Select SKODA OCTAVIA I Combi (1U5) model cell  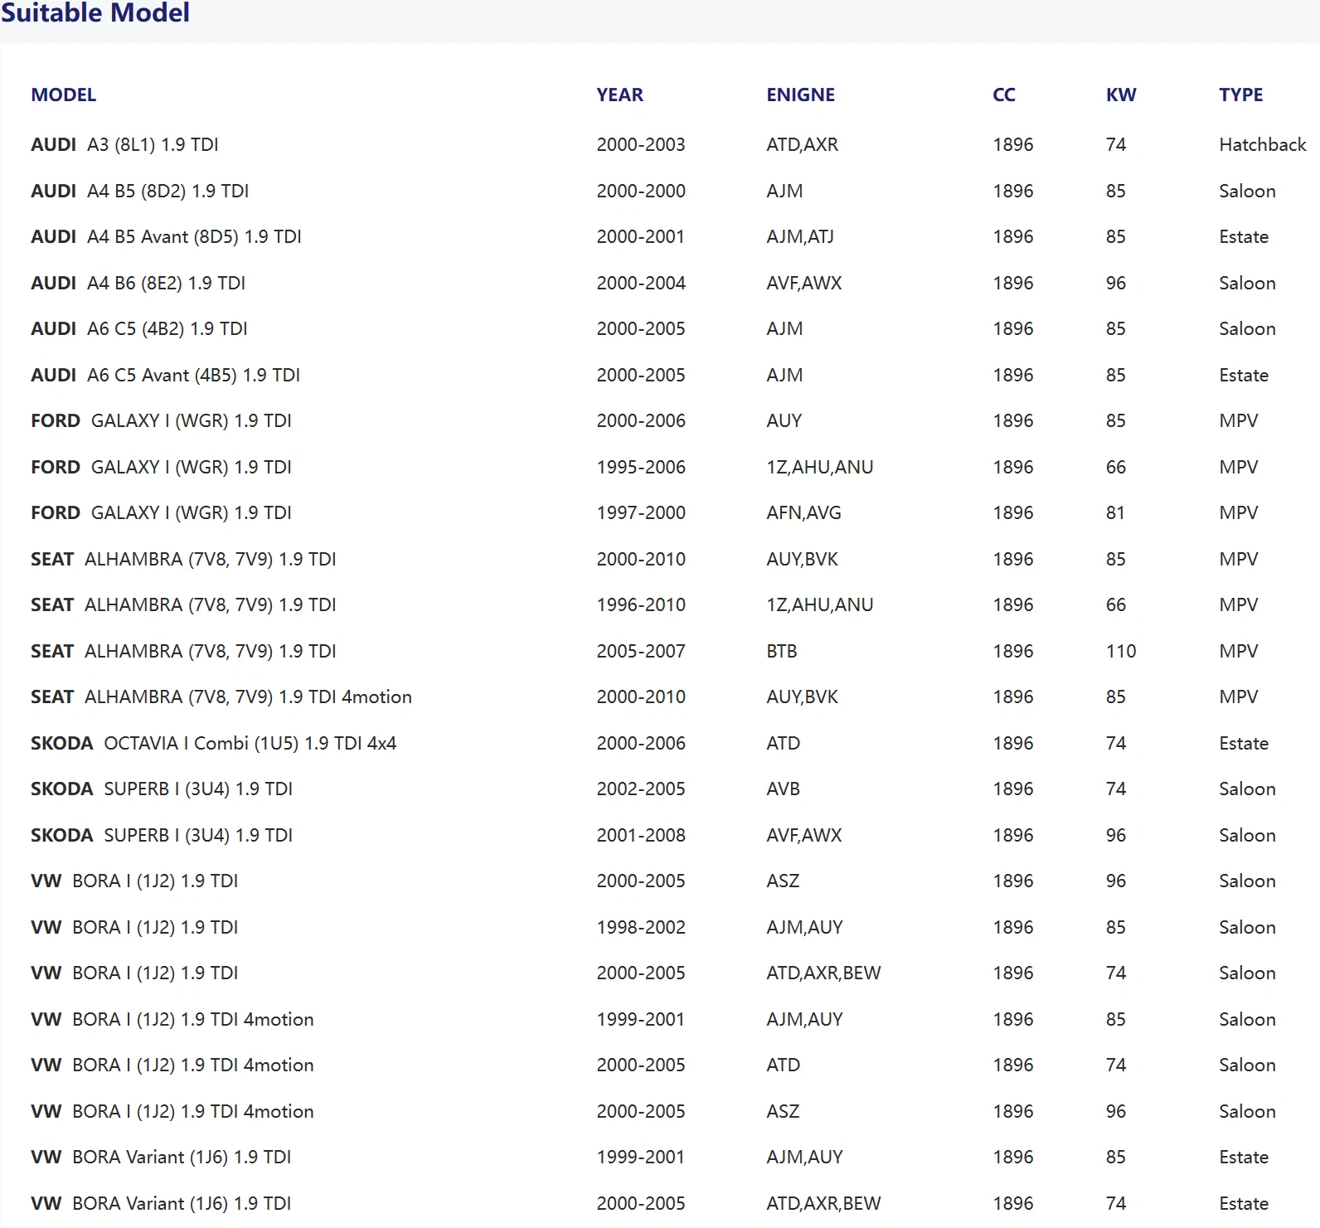point(214,743)
